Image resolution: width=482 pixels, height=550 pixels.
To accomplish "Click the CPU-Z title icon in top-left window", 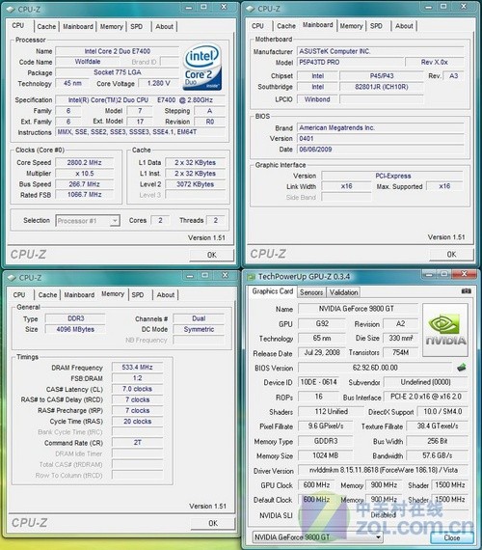I will click(x=12, y=9).
